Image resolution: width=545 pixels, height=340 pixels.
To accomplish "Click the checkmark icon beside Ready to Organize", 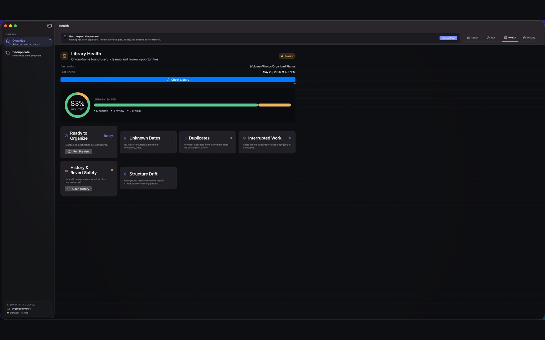I will [x=66, y=136].
